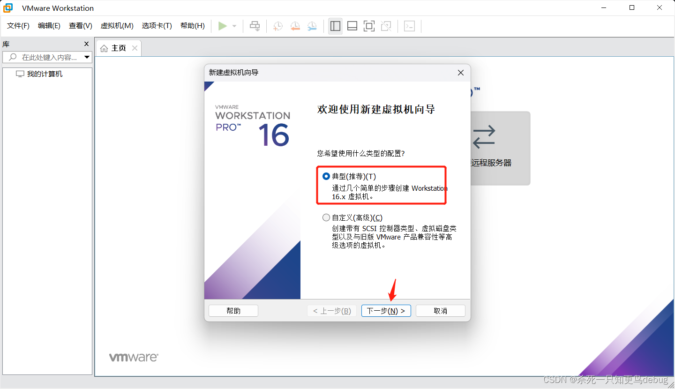Image resolution: width=675 pixels, height=389 pixels.
Task: Click the full screen mode icon
Action: (x=369, y=26)
